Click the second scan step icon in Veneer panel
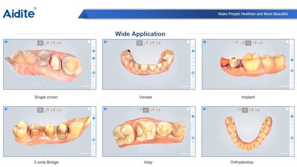This screenshot has width=297, height=167. [146, 43]
